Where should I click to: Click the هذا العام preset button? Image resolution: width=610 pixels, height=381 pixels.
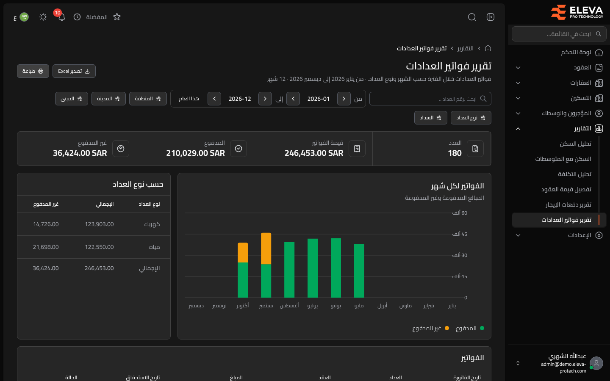(189, 99)
